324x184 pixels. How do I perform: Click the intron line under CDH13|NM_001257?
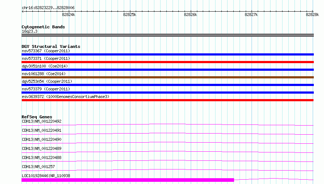coord(167,170)
